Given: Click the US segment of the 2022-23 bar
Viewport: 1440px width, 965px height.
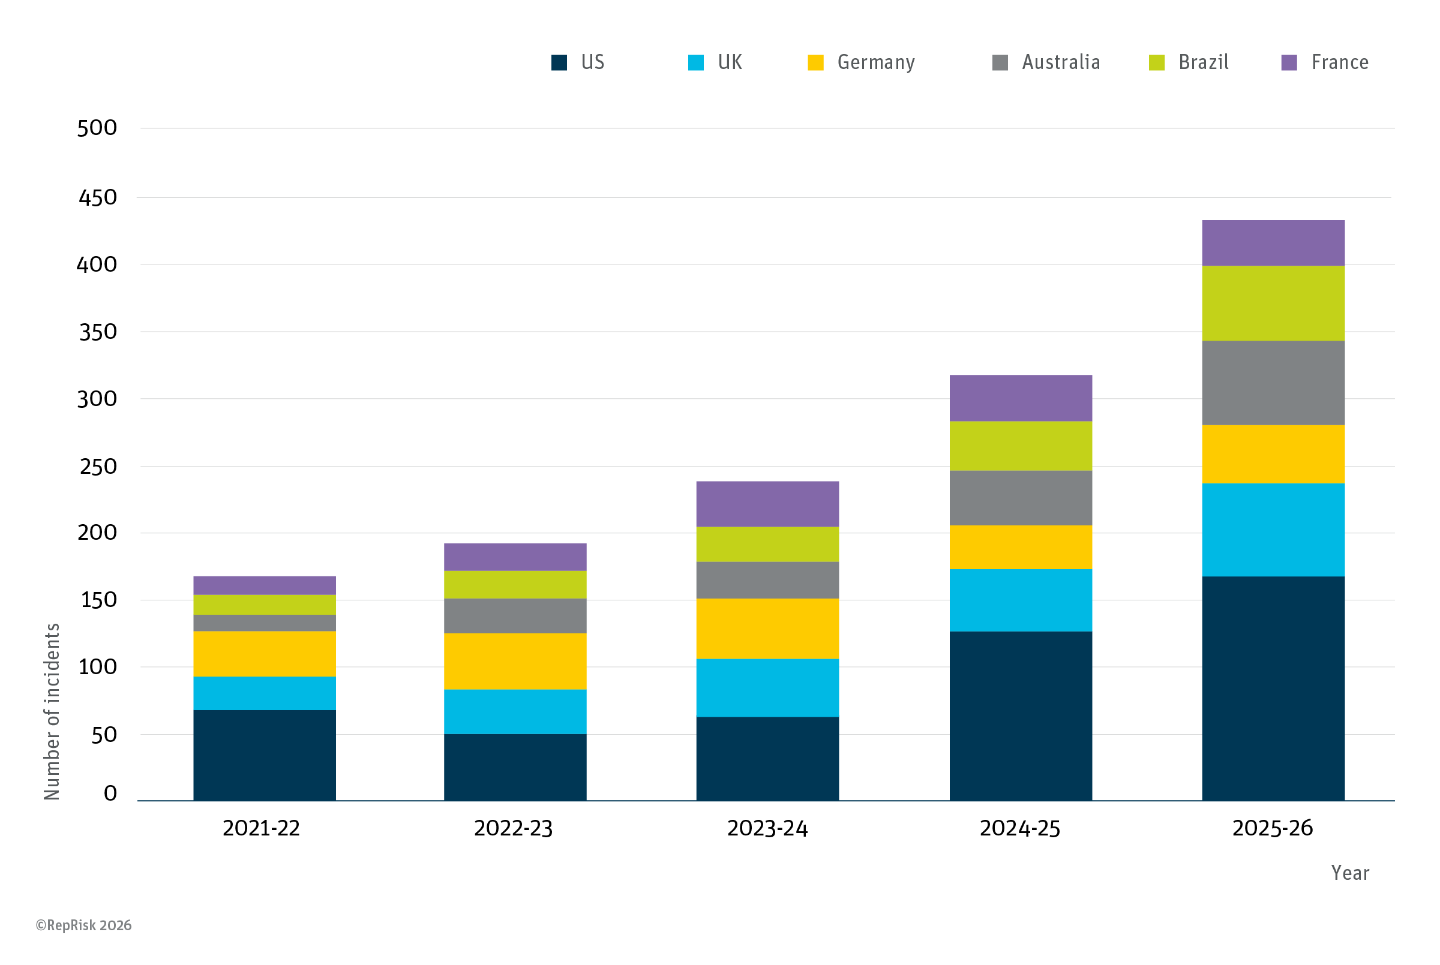Looking at the screenshot, I should [515, 768].
